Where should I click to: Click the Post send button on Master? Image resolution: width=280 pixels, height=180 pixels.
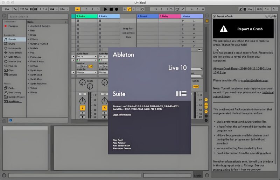click(196, 87)
